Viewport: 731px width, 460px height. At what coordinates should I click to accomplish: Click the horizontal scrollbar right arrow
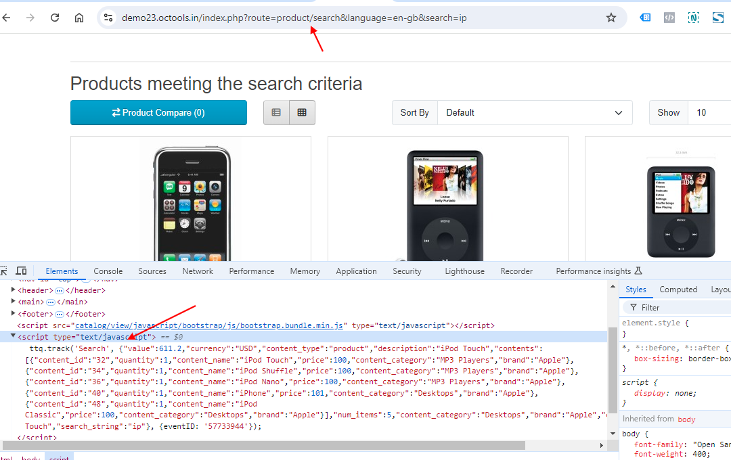point(602,446)
